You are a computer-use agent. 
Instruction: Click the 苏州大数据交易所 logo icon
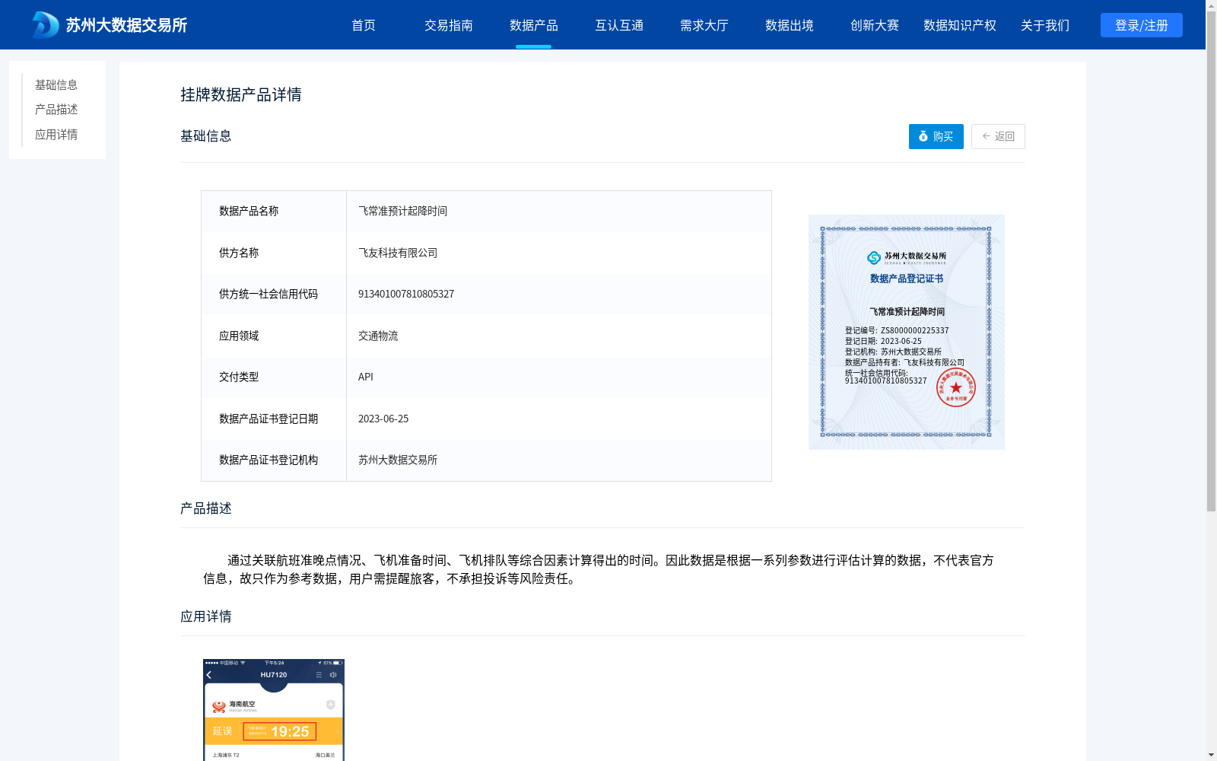(46, 25)
